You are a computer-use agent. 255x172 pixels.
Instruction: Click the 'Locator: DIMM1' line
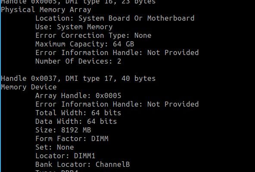[x=65, y=156]
